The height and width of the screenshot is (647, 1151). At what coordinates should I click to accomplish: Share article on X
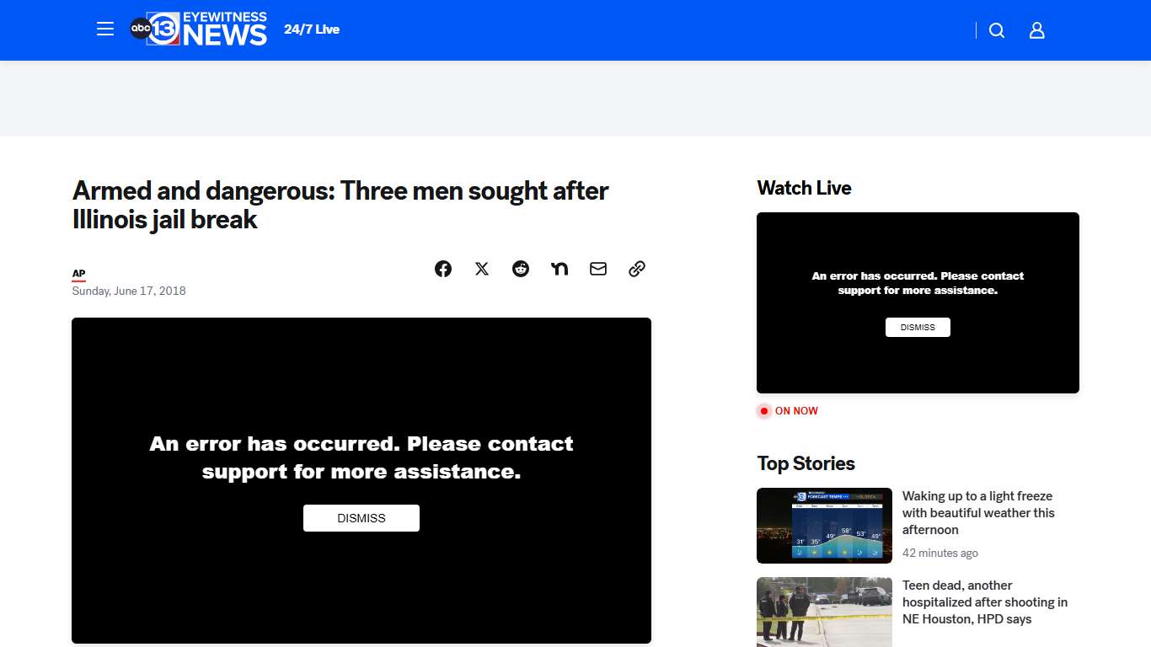pyautogui.click(x=482, y=269)
